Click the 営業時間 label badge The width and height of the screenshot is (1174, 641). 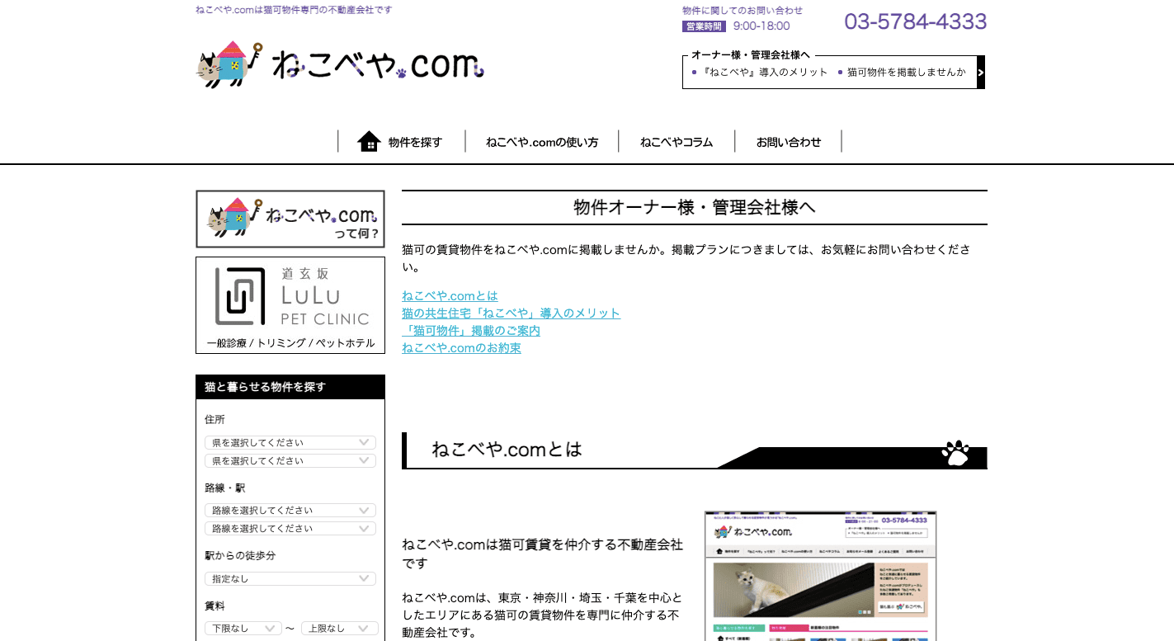pyautogui.click(x=704, y=26)
